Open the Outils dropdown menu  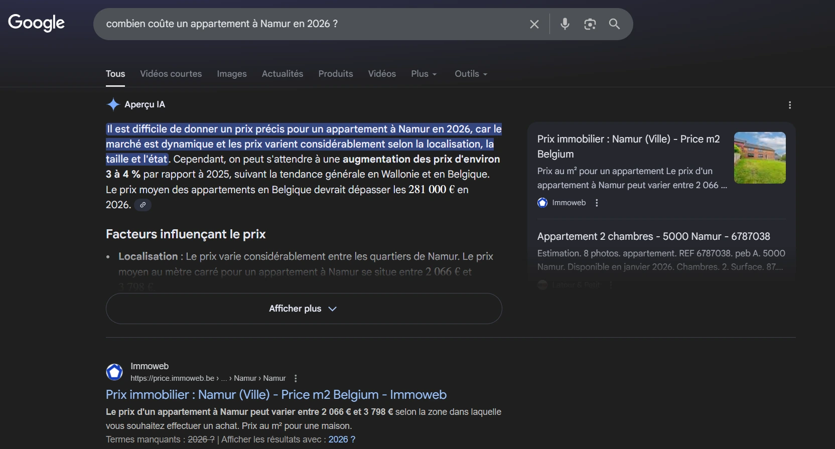click(x=471, y=74)
